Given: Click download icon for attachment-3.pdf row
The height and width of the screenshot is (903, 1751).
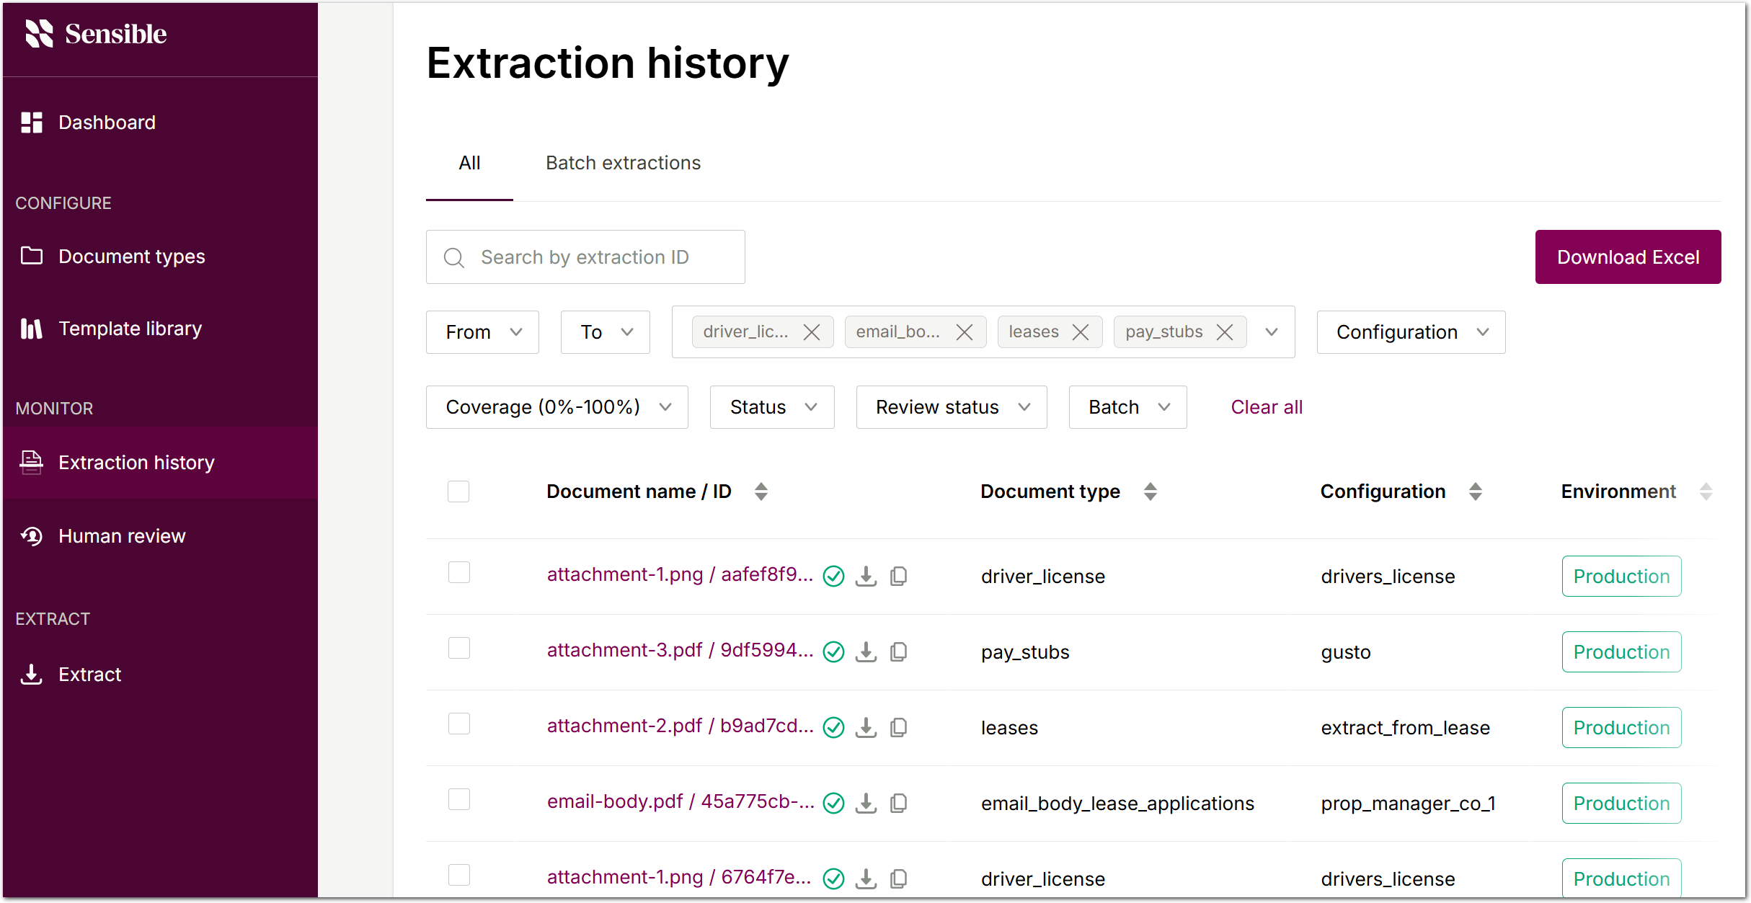Looking at the screenshot, I should tap(866, 652).
